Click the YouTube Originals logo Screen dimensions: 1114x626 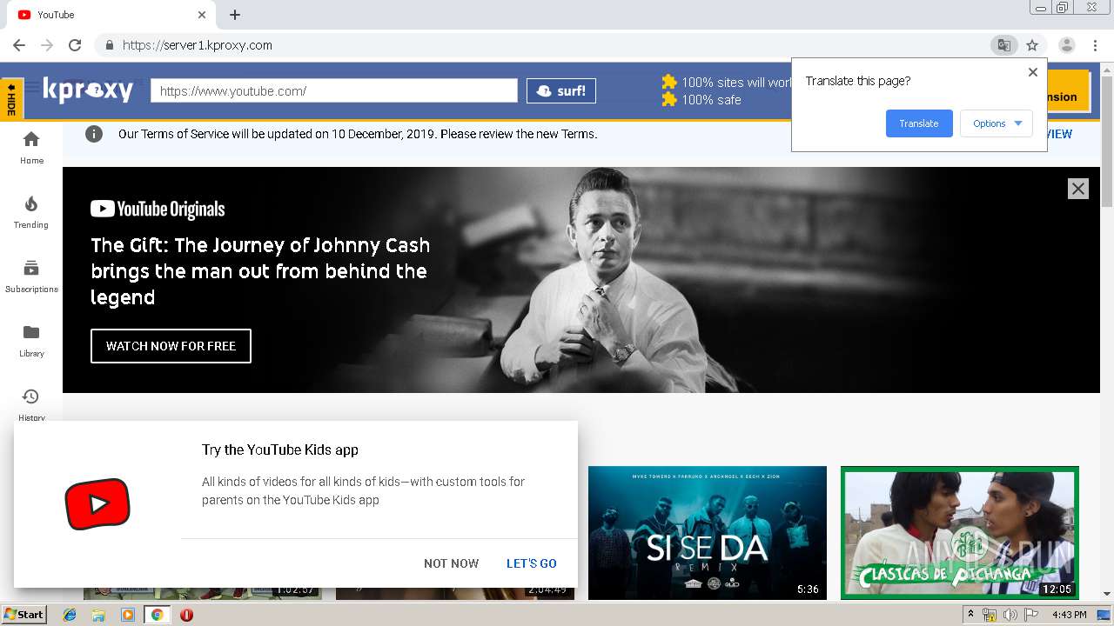tap(158, 209)
